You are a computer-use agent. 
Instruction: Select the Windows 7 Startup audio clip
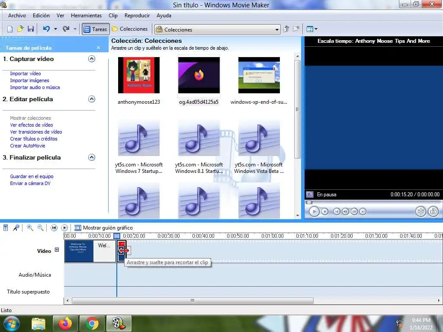139,138
